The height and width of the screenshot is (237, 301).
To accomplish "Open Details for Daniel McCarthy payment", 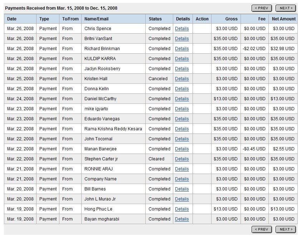I will click(182, 99).
